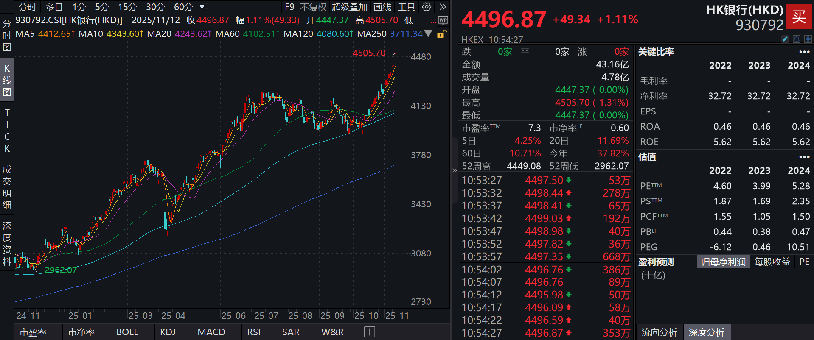The height and width of the screenshot is (340, 814).
Task: Select the 每股收益 tab
Action: click(772, 262)
